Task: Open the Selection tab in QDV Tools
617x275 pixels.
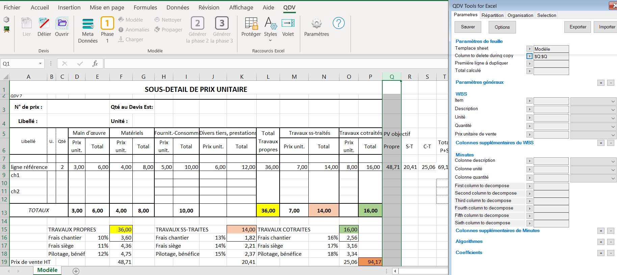Action: pyautogui.click(x=546, y=15)
